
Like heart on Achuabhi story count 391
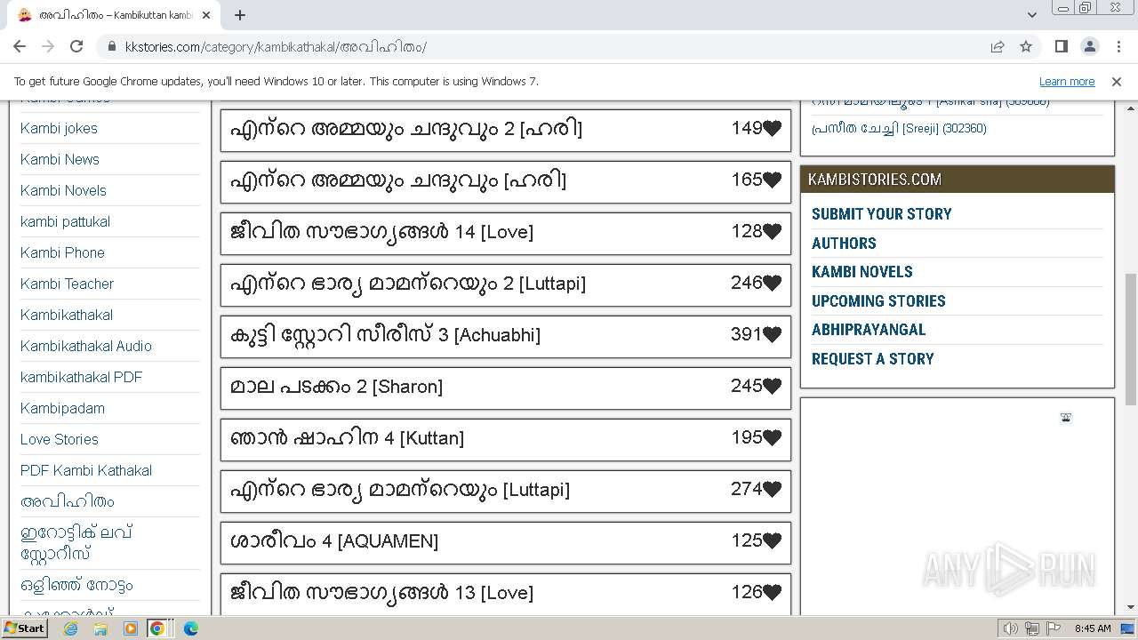(x=772, y=334)
